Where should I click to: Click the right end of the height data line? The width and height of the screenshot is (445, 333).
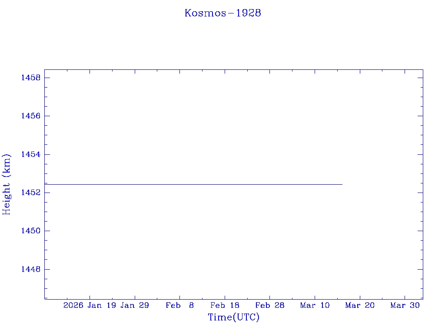pos(342,184)
